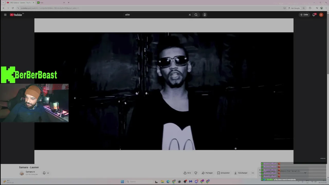Open the tab search dropdown arrow
The image size is (329, 185).
point(3,3)
